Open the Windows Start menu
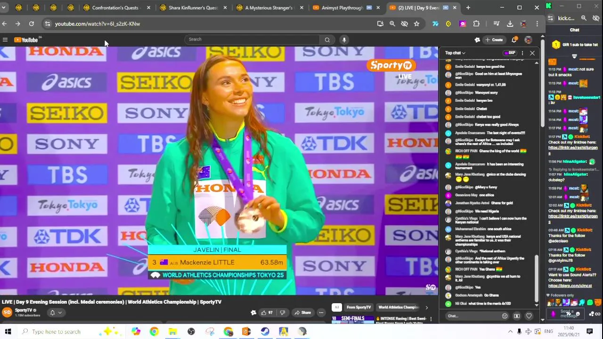 point(8,331)
